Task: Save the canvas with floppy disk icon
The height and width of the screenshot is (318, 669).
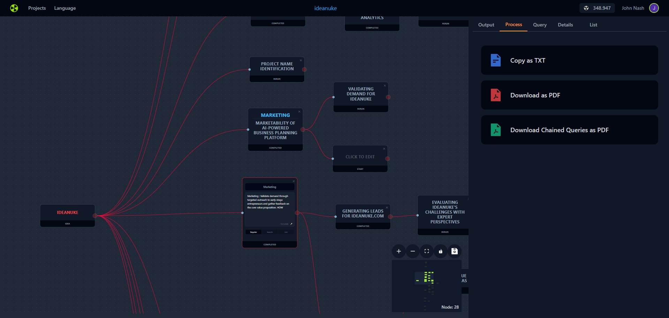Action: coord(455,251)
